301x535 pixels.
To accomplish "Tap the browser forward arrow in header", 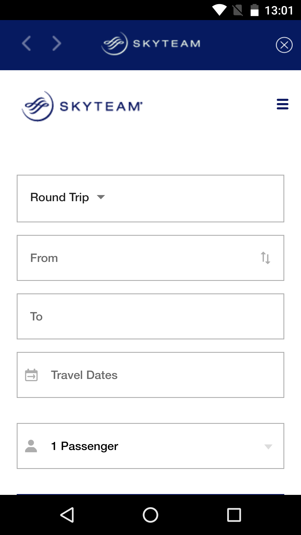I will pyautogui.click(x=57, y=44).
